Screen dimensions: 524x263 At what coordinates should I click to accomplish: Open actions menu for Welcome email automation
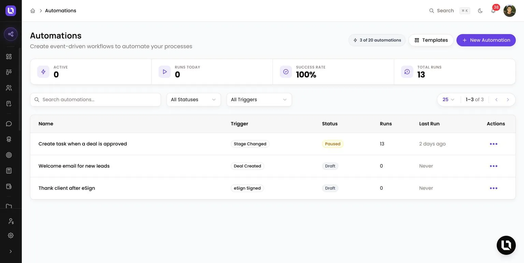[494, 166]
